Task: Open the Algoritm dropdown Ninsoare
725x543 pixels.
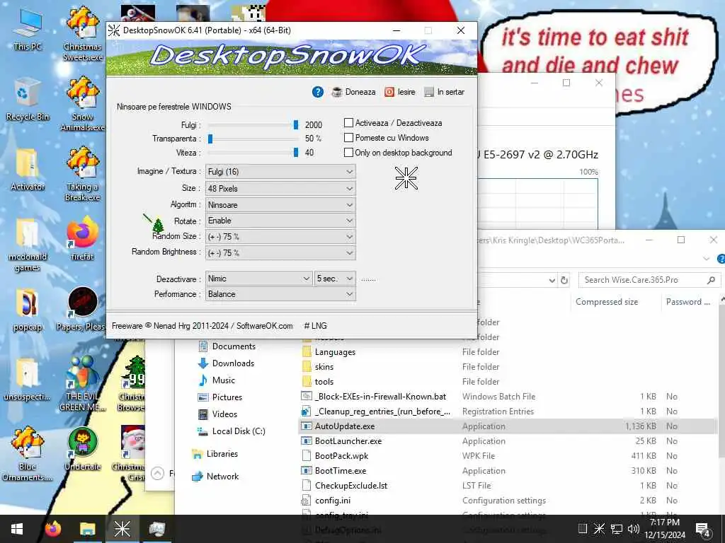Action: coord(280,204)
